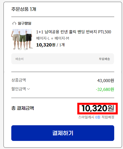Click the 43,000원 product amount
Image resolution: width=123 pixels, height=149 pixels.
(106, 81)
